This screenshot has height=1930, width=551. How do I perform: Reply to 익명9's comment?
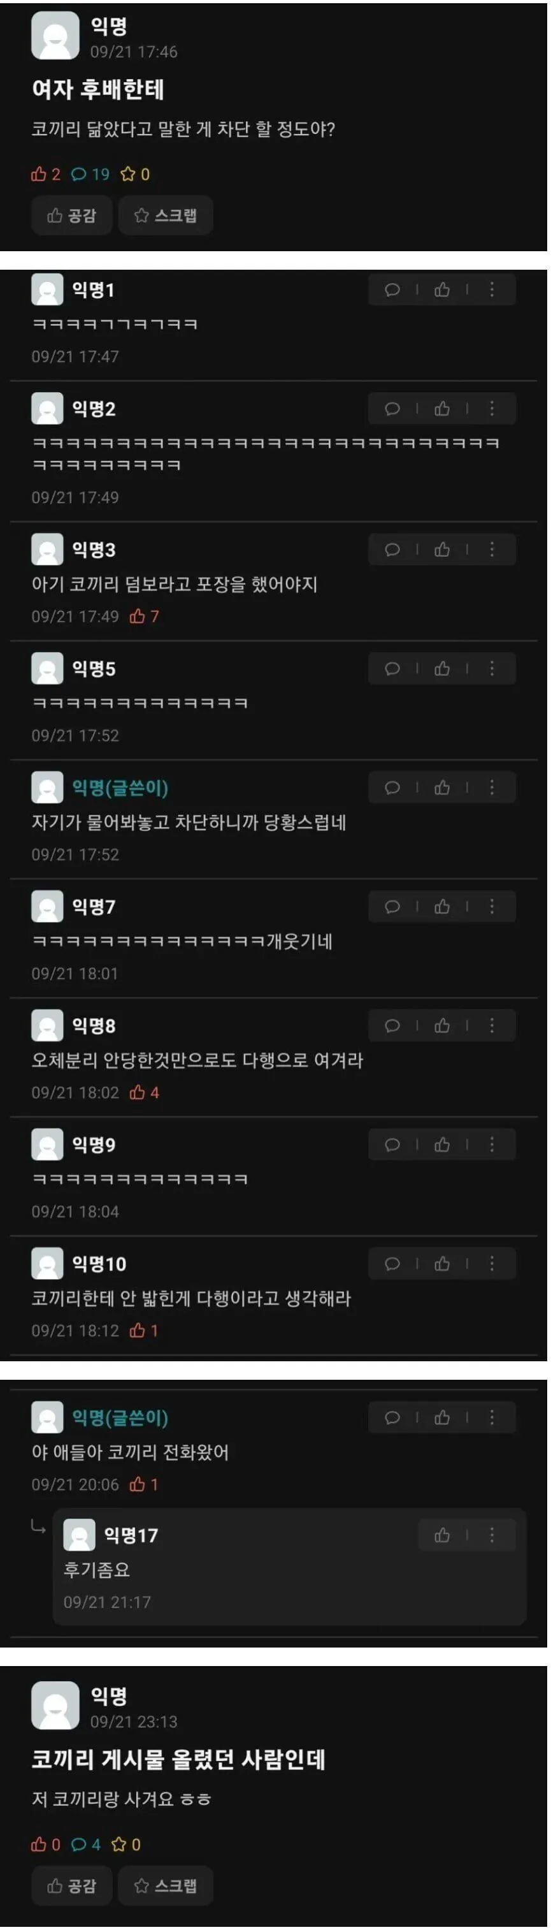(392, 1146)
